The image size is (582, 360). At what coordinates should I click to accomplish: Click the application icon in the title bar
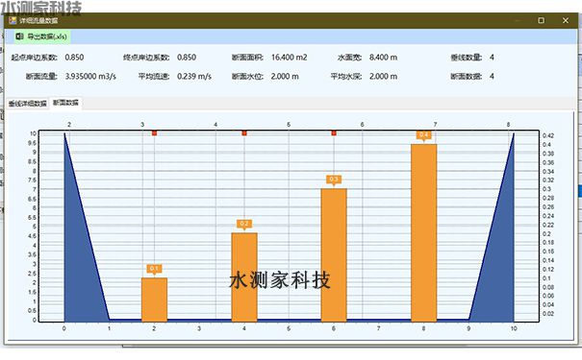[13, 20]
